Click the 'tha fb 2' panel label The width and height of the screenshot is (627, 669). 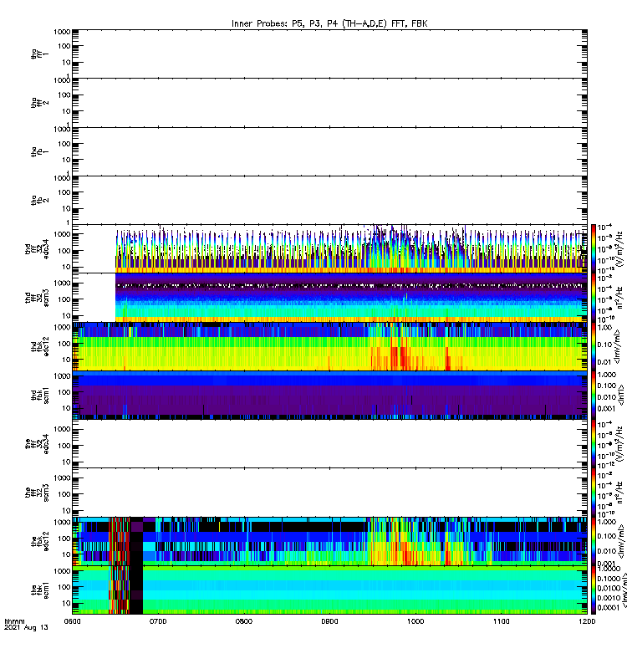[x=39, y=200]
